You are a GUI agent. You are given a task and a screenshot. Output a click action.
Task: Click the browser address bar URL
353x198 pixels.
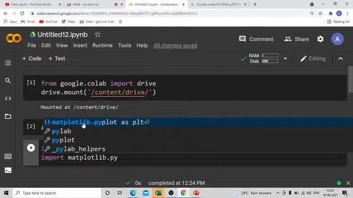pyautogui.click(x=117, y=13)
